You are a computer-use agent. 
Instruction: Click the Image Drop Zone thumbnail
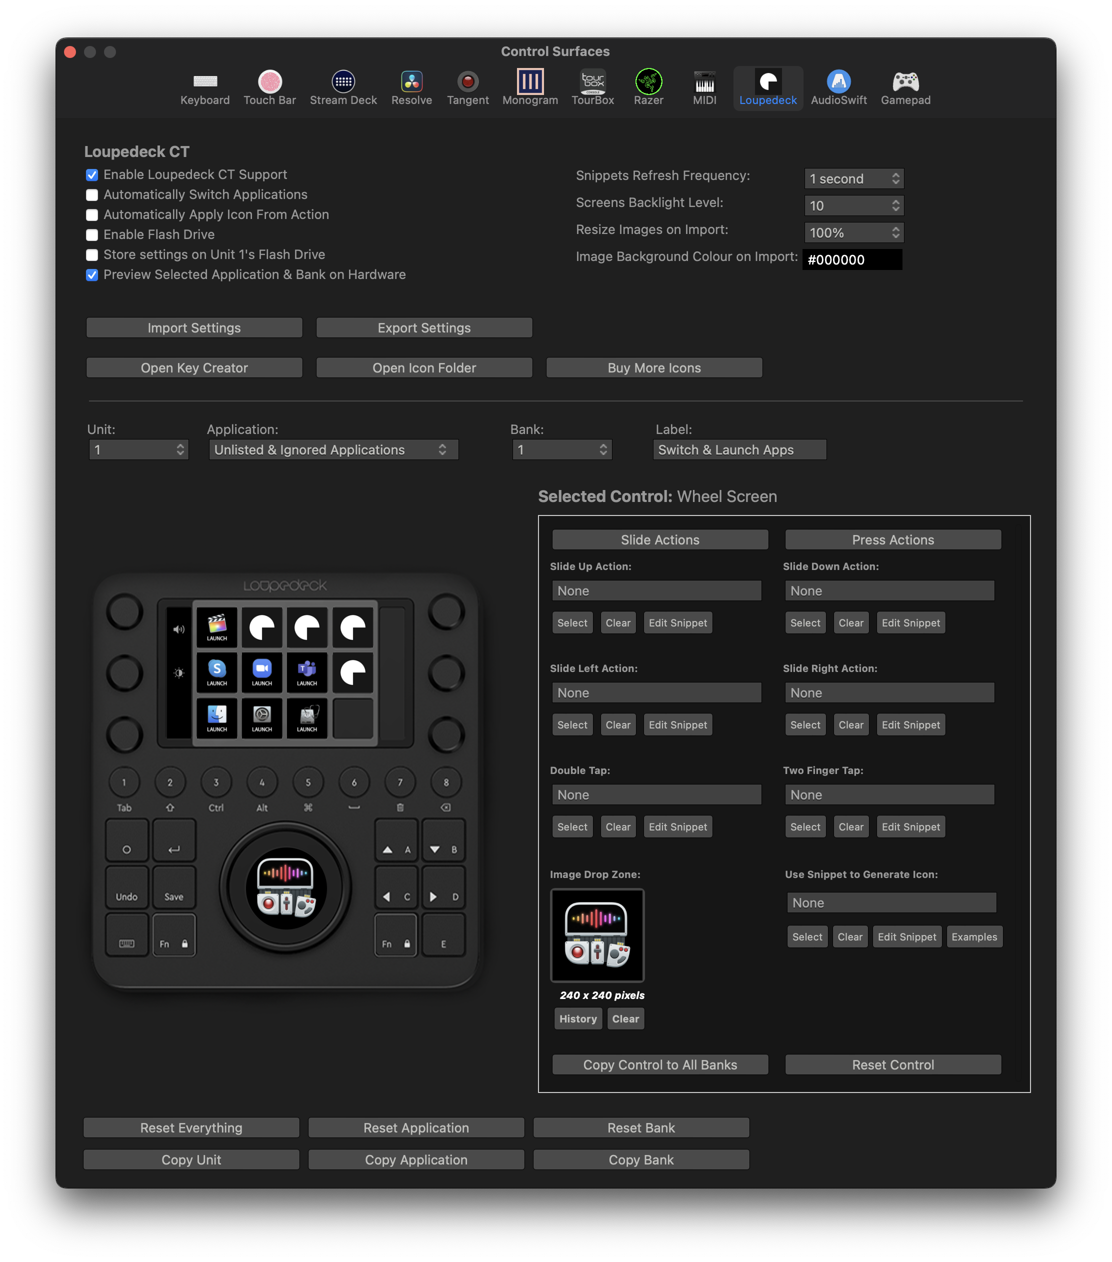pos(597,935)
